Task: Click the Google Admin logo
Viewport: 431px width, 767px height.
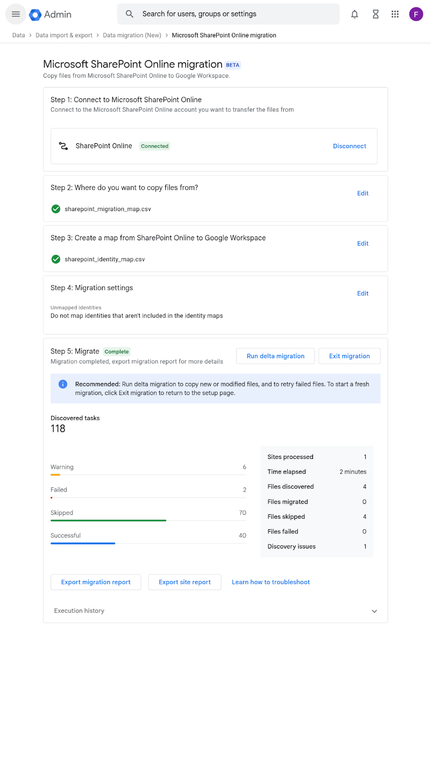Action: pyautogui.click(x=50, y=14)
